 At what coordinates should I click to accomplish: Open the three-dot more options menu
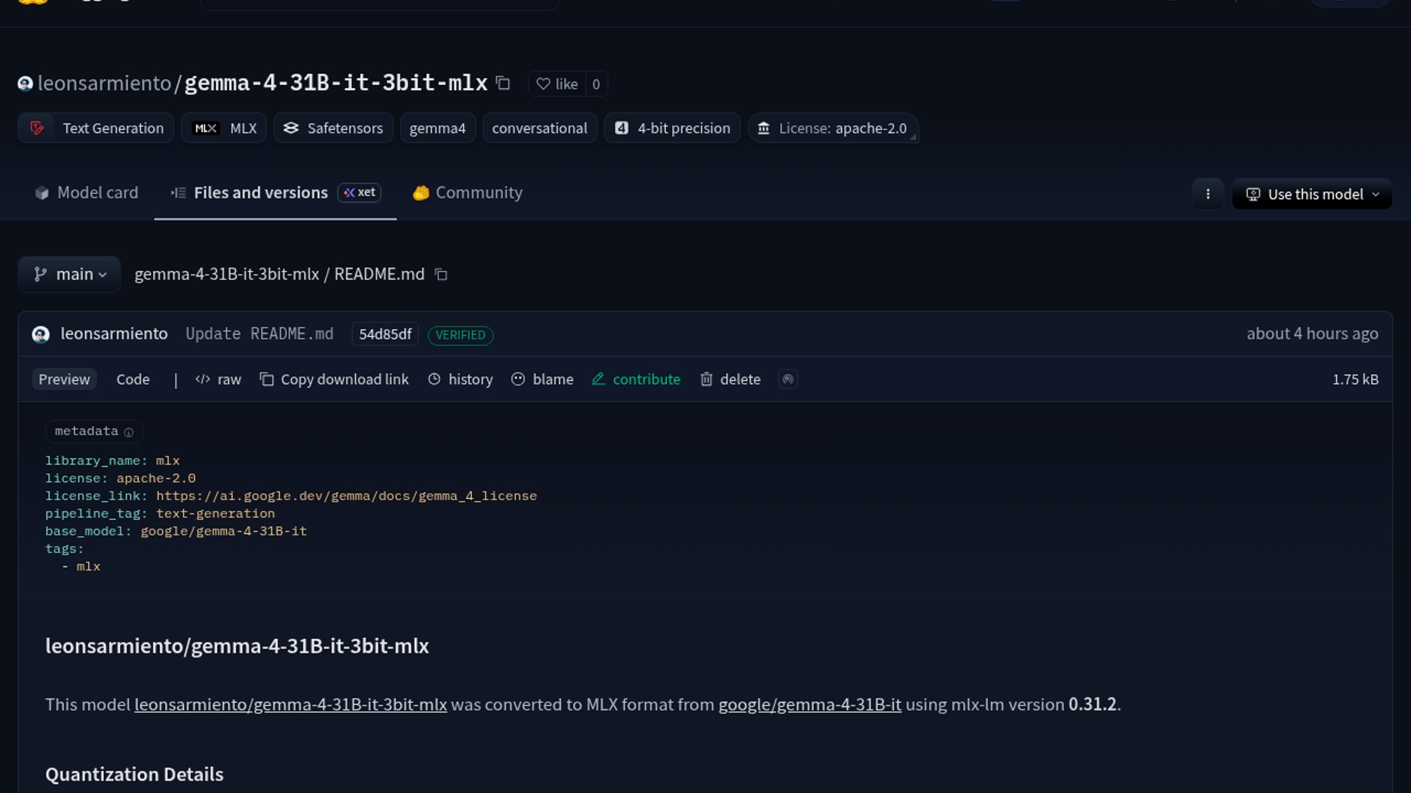1207,195
